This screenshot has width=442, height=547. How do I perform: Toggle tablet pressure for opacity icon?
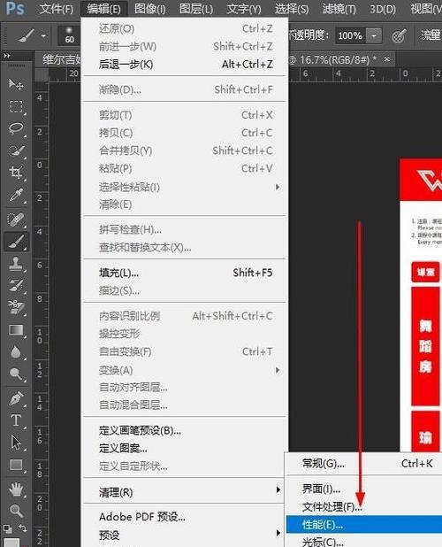pyautogui.click(x=399, y=35)
